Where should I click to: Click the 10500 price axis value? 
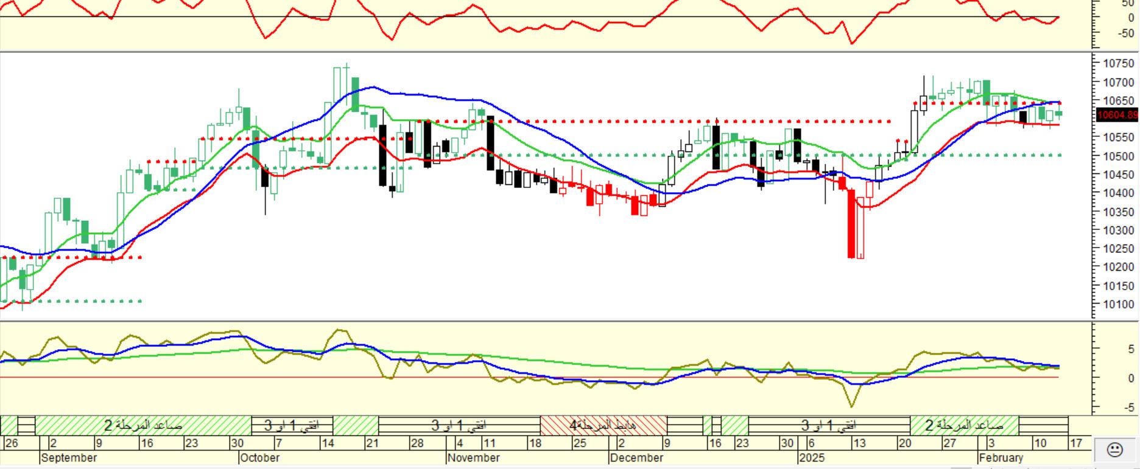1119,156
